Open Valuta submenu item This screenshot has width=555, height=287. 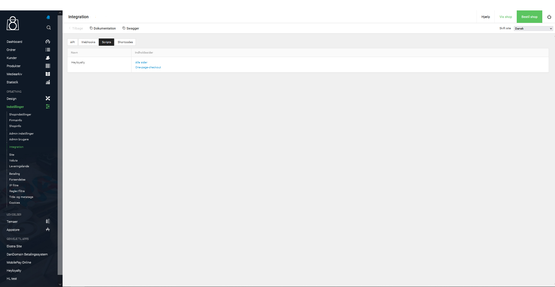pyautogui.click(x=13, y=160)
